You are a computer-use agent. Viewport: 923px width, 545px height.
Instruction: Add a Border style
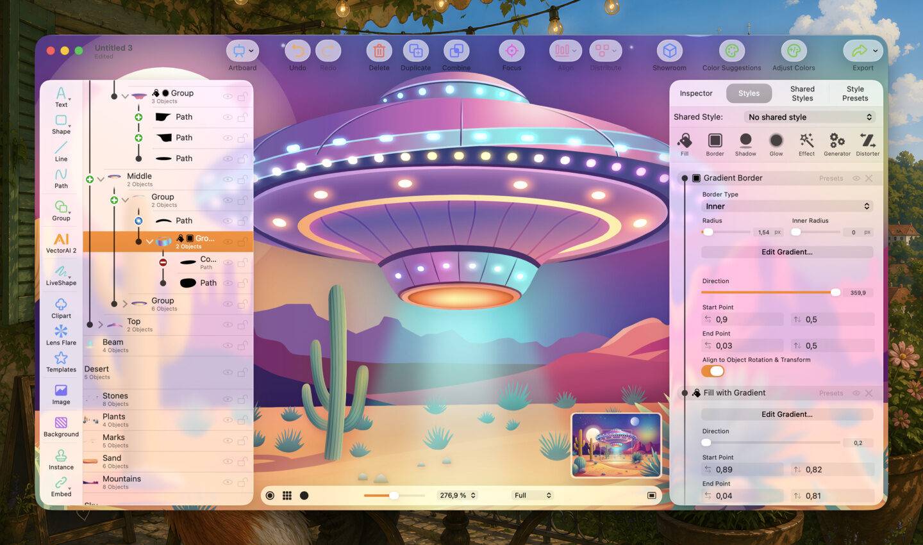(x=715, y=144)
